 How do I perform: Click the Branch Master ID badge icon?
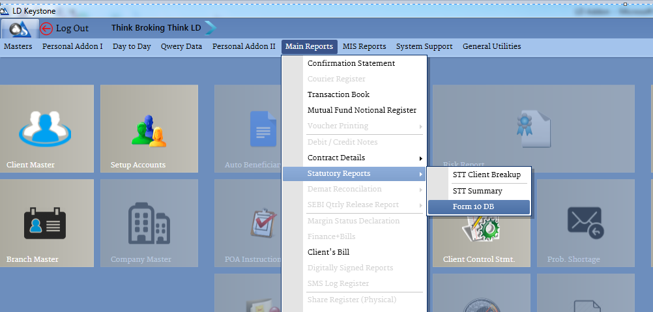point(44,223)
